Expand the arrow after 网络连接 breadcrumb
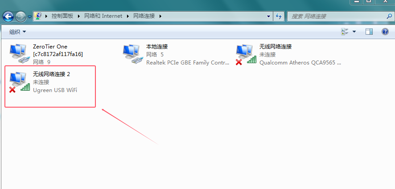 coord(160,16)
